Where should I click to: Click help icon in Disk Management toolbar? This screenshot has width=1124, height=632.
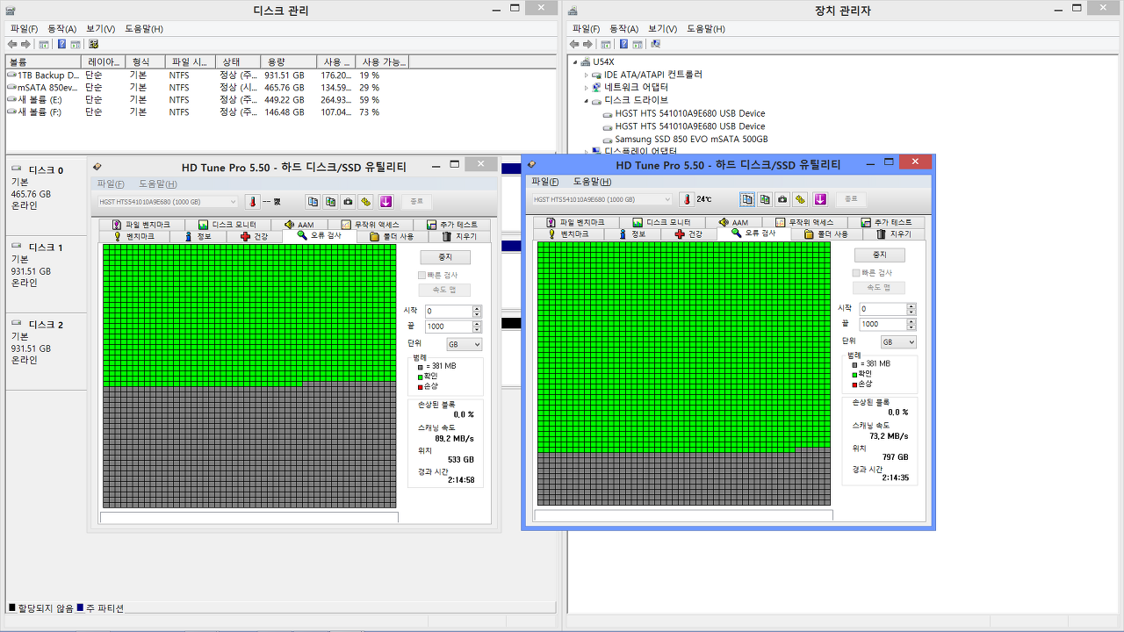click(61, 44)
